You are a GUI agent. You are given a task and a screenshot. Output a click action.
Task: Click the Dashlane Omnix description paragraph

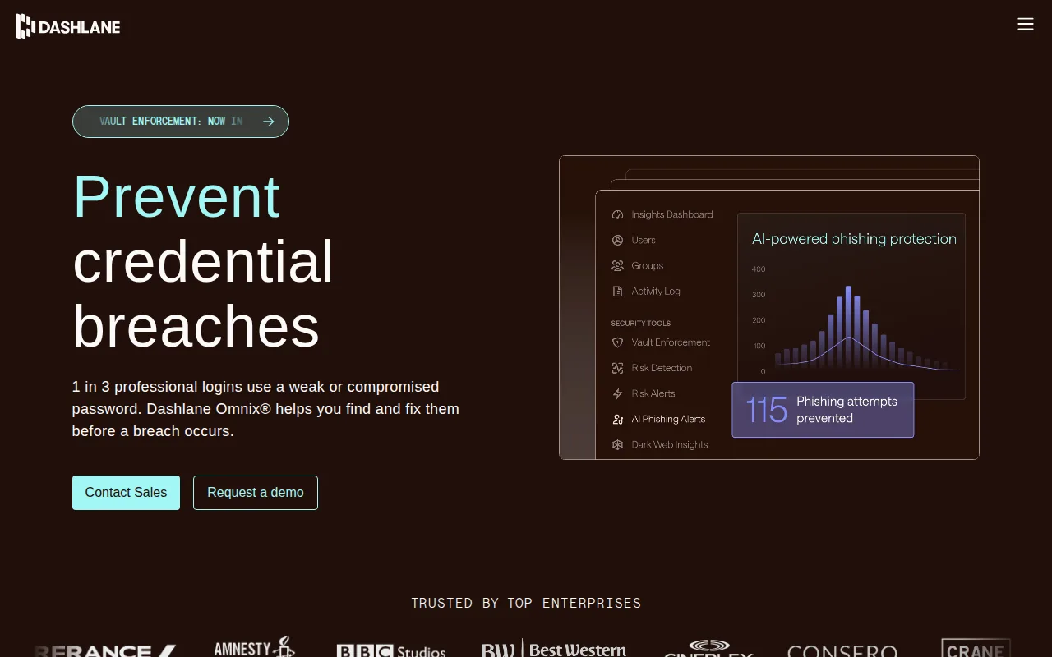265,409
